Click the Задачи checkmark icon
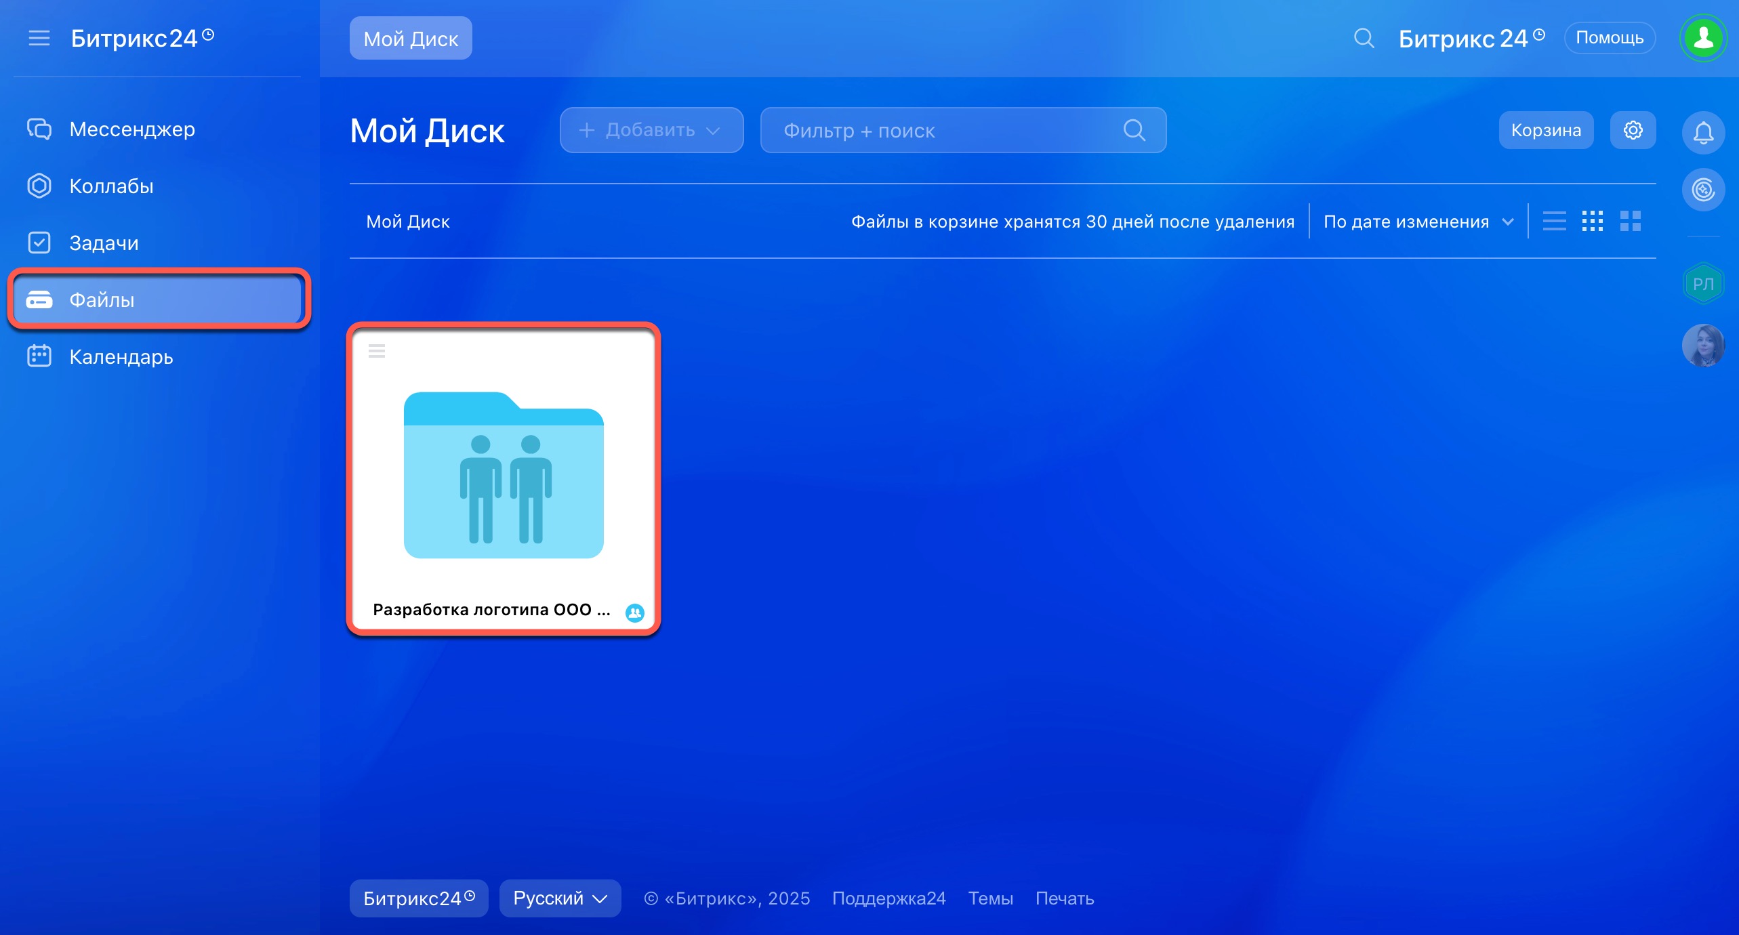 [x=39, y=243]
